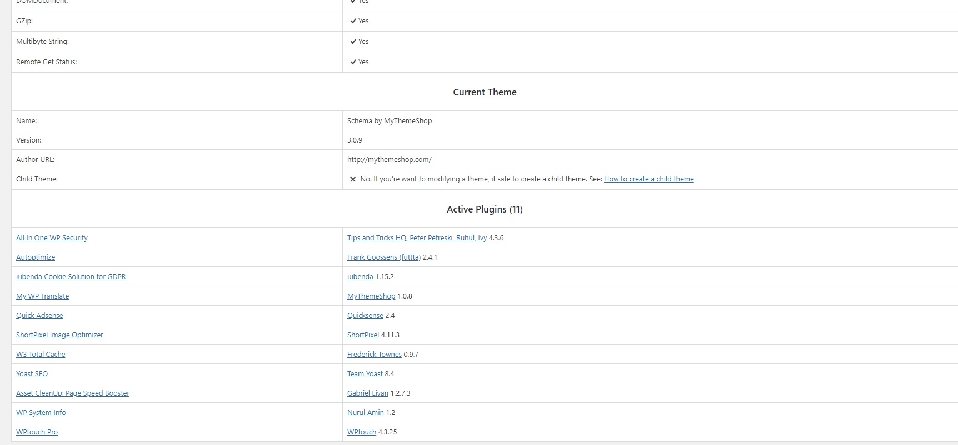Visit the MyThemeShop author link
The image size is (958, 445).
click(x=371, y=296)
